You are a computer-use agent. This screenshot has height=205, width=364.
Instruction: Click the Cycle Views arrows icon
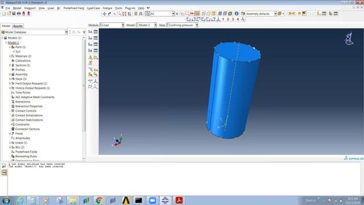(x=129, y=14)
